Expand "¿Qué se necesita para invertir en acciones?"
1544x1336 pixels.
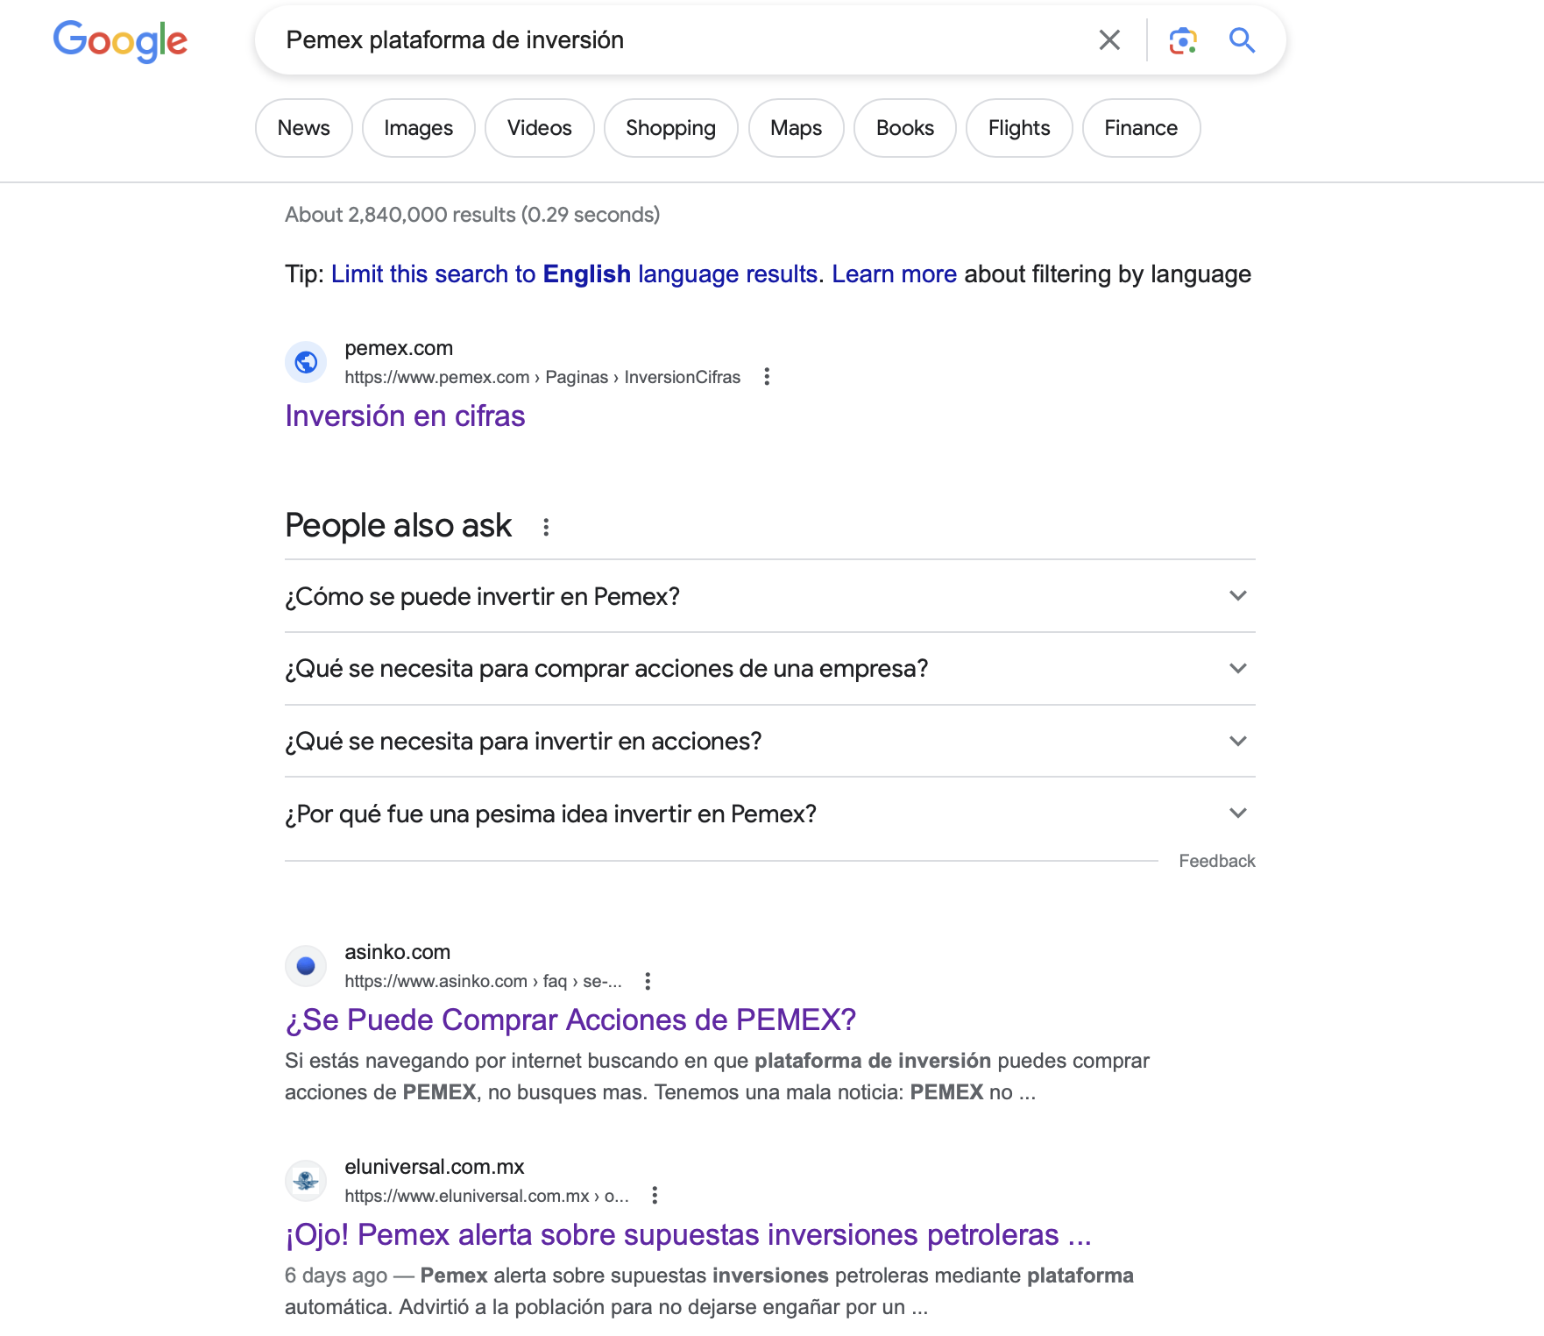pyautogui.click(x=770, y=742)
